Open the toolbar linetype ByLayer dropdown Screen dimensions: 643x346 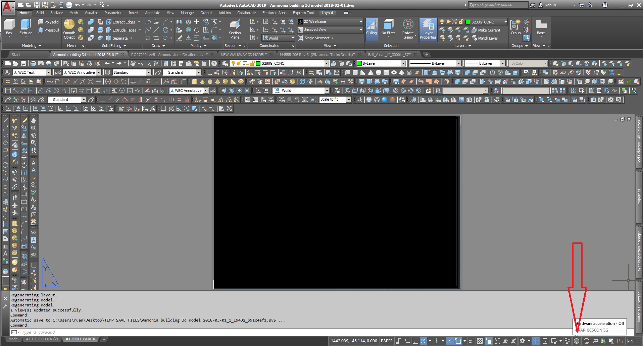pos(436,63)
